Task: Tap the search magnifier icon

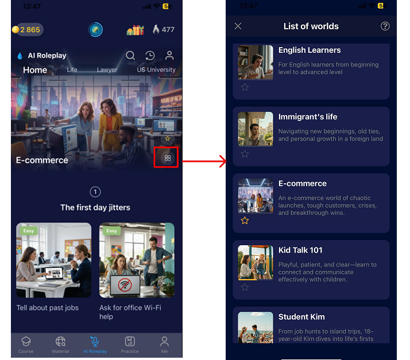Action: pyautogui.click(x=130, y=56)
